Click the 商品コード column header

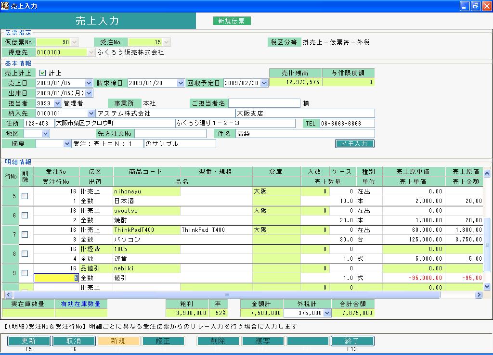[x=146, y=172]
